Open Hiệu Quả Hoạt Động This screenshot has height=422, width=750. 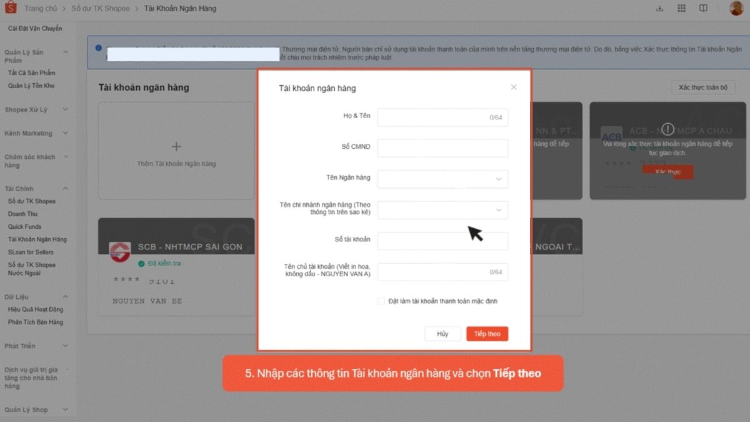tap(36, 309)
